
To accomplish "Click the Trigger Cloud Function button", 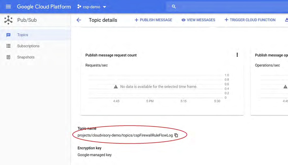I will [x=250, y=20].
